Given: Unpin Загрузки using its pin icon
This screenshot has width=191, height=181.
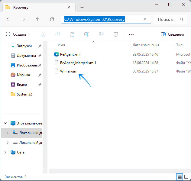Looking at the screenshot, I should pos(40,46).
